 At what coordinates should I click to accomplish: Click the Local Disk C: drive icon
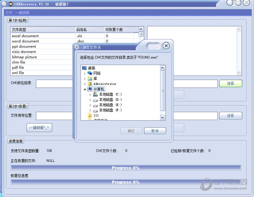pos(95,94)
